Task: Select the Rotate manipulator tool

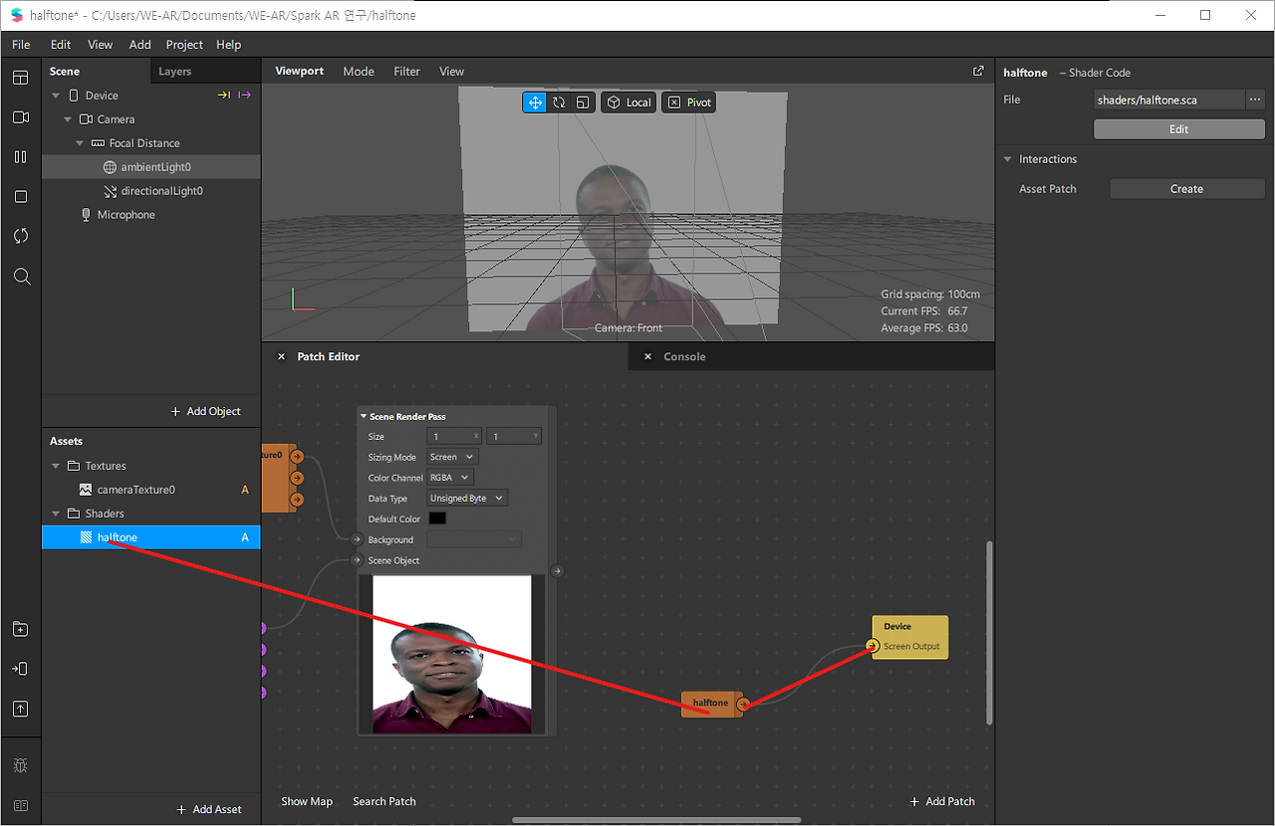Action: pyautogui.click(x=559, y=103)
